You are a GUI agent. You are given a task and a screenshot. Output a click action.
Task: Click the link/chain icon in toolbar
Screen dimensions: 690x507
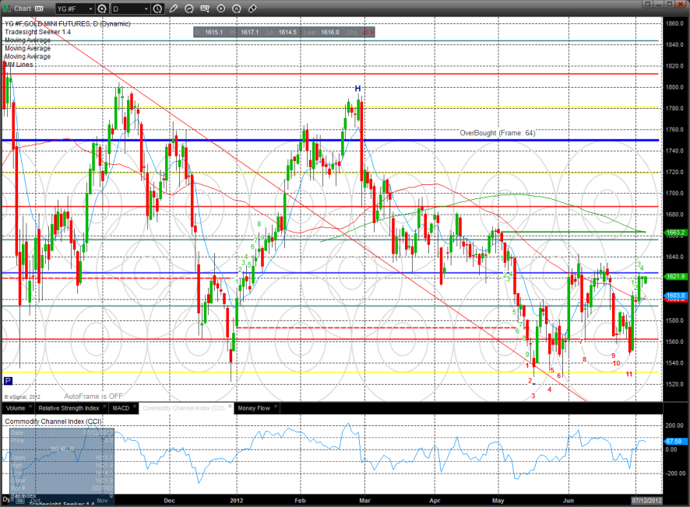click(252, 9)
